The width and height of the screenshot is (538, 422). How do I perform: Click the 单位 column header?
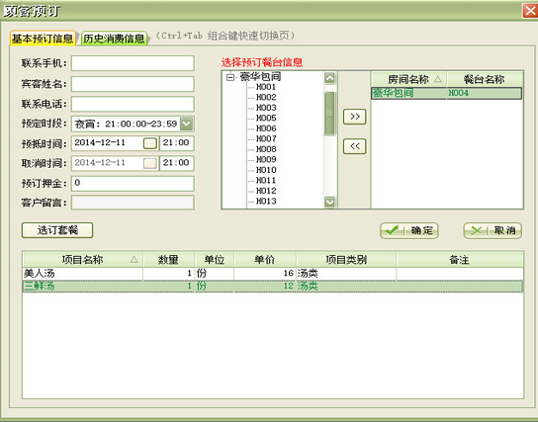215,260
